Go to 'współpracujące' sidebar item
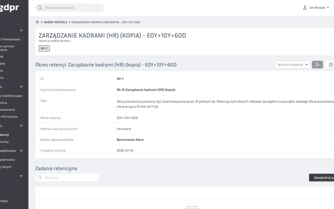This screenshot has height=209, width=334. (x=11, y=96)
